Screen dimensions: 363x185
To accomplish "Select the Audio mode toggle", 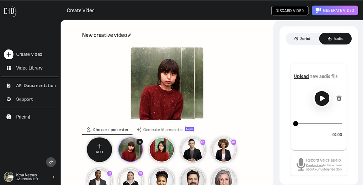I will coord(335,39).
